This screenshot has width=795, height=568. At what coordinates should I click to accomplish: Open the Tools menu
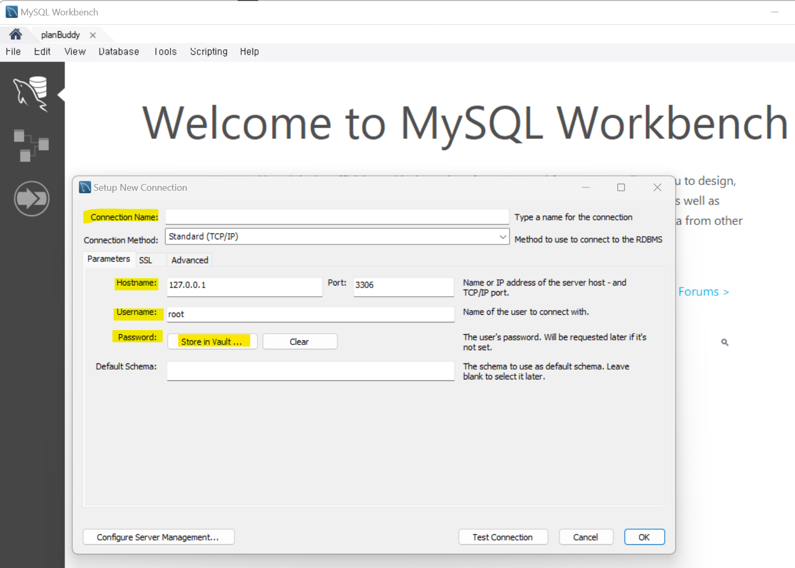(165, 51)
